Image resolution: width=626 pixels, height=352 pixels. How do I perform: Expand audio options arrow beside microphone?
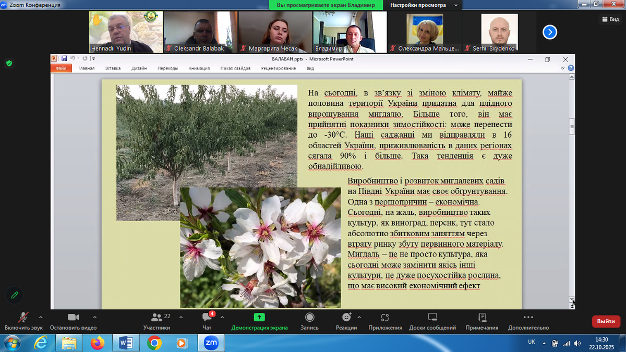pyautogui.click(x=41, y=317)
